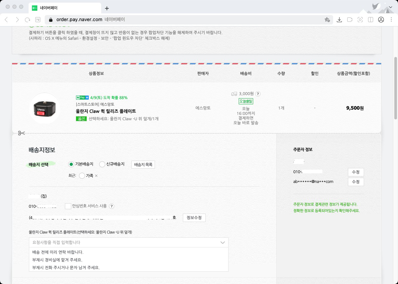
Task: Click the 오늘출발 badge
Action: (246, 101)
